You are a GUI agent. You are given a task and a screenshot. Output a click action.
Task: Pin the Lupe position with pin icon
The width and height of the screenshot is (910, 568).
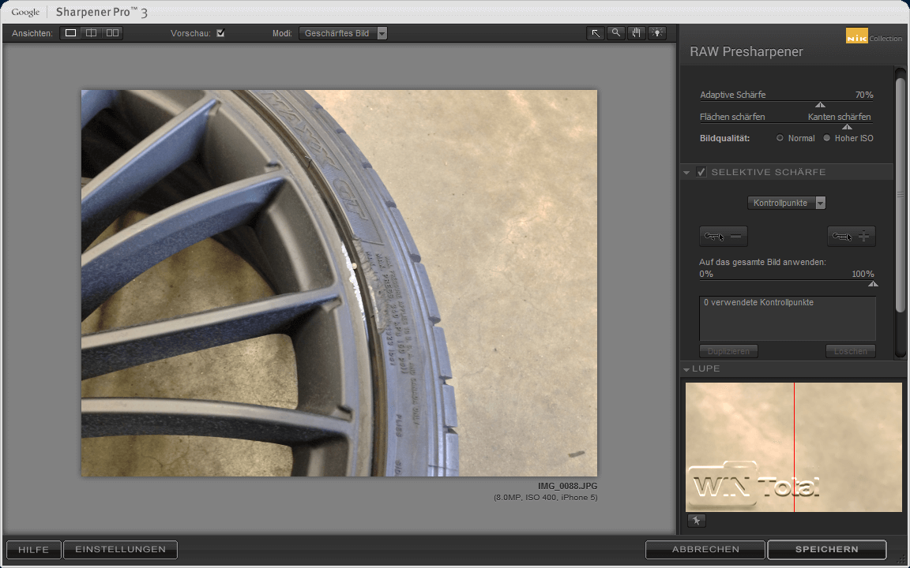coord(696,521)
